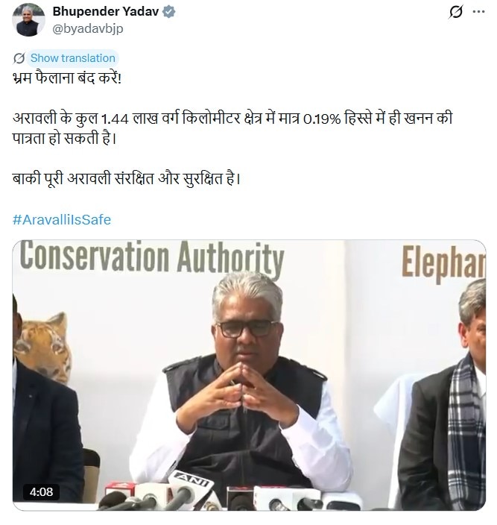Click the sentence बाकी पूरी अरावली संरक्षित
Viewport: 497px width, 525px height.
pyautogui.click(x=127, y=179)
